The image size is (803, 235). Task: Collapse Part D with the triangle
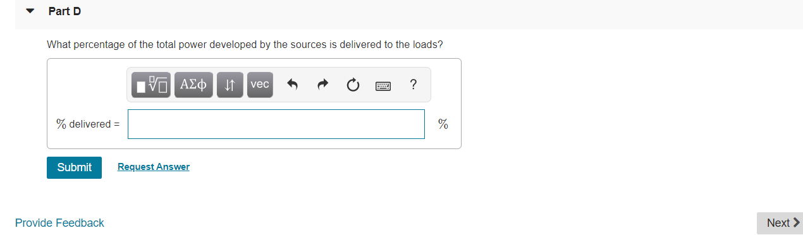(30, 11)
